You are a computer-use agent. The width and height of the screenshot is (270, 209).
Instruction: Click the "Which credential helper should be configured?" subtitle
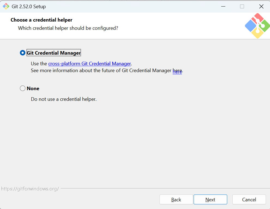68,28
